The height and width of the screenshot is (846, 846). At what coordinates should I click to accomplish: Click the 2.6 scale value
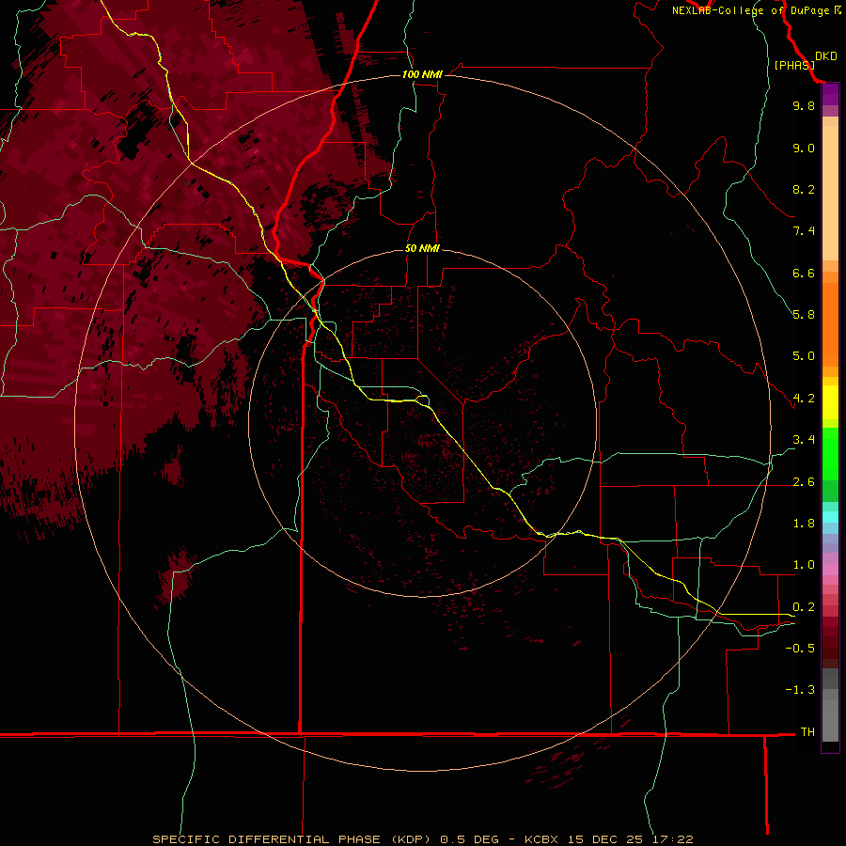804,482
